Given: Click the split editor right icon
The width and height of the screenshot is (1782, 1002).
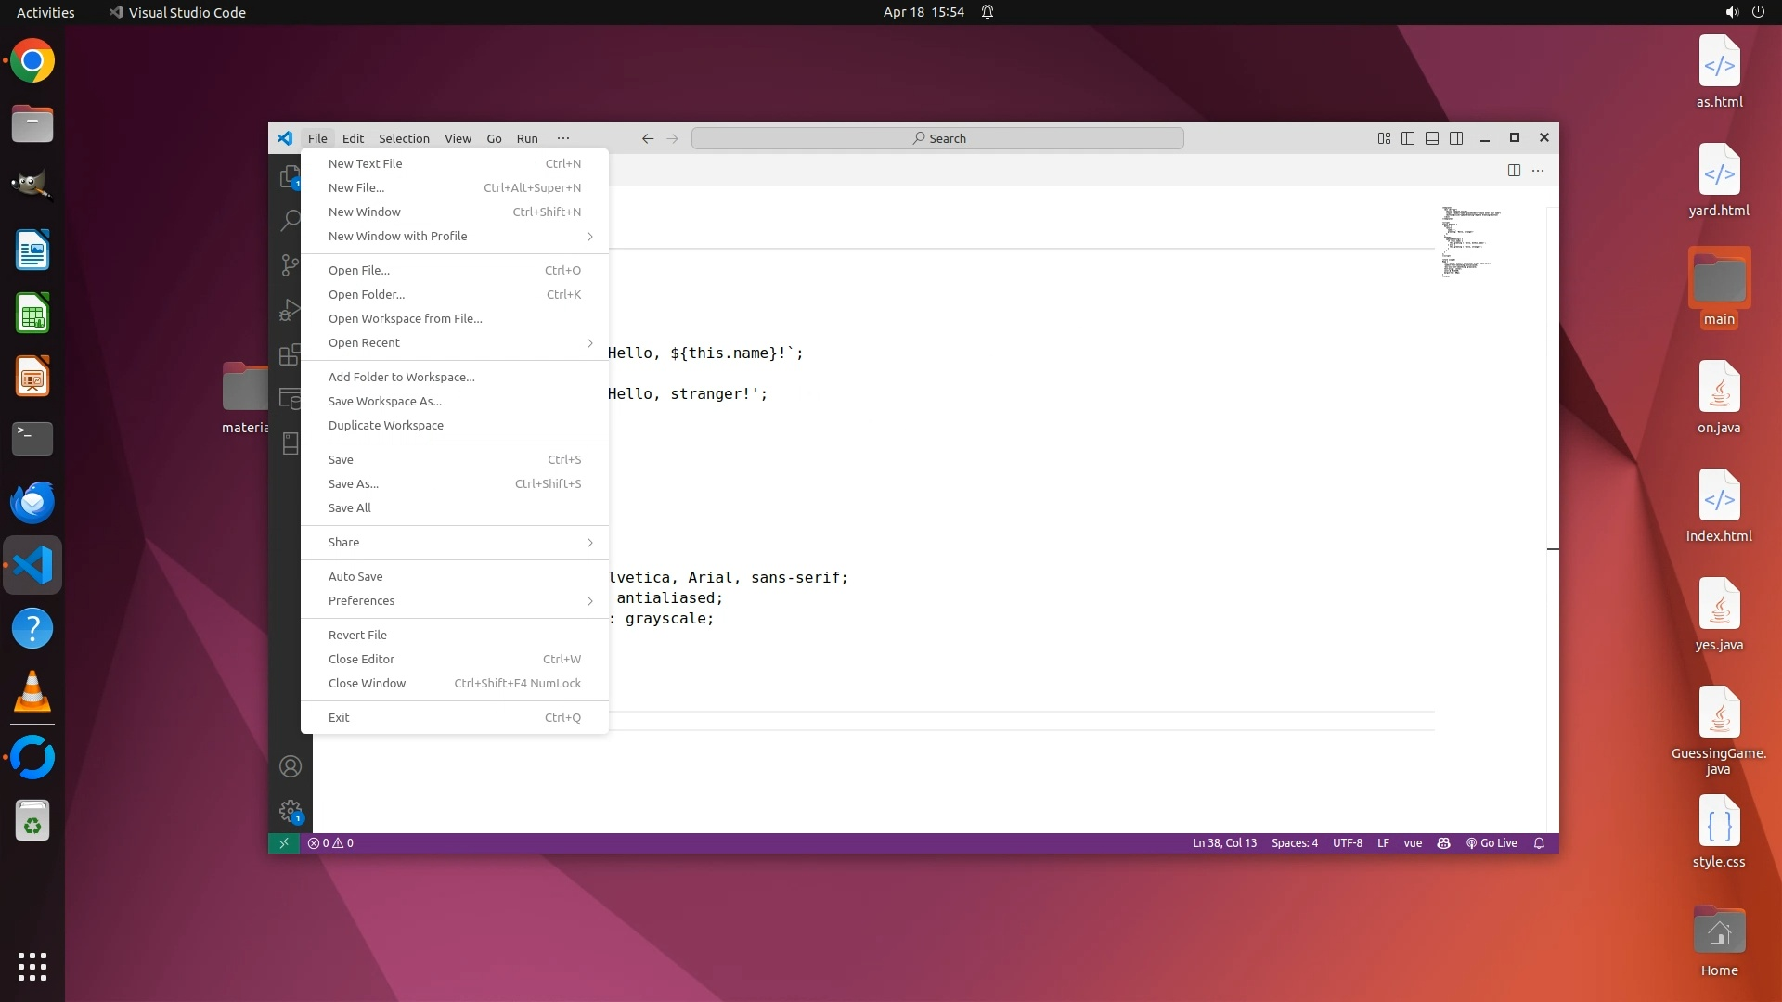Looking at the screenshot, I should [x=1514, y=170].
